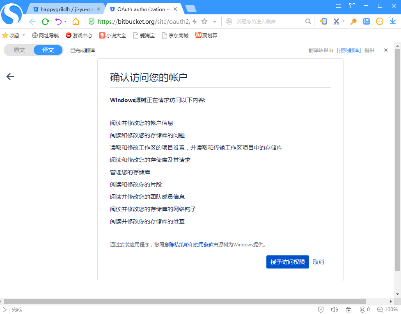Open the orange chat bubble icon
Image resolution: width=401 pixels, height=314 pixels.
[x=380, y=21]
